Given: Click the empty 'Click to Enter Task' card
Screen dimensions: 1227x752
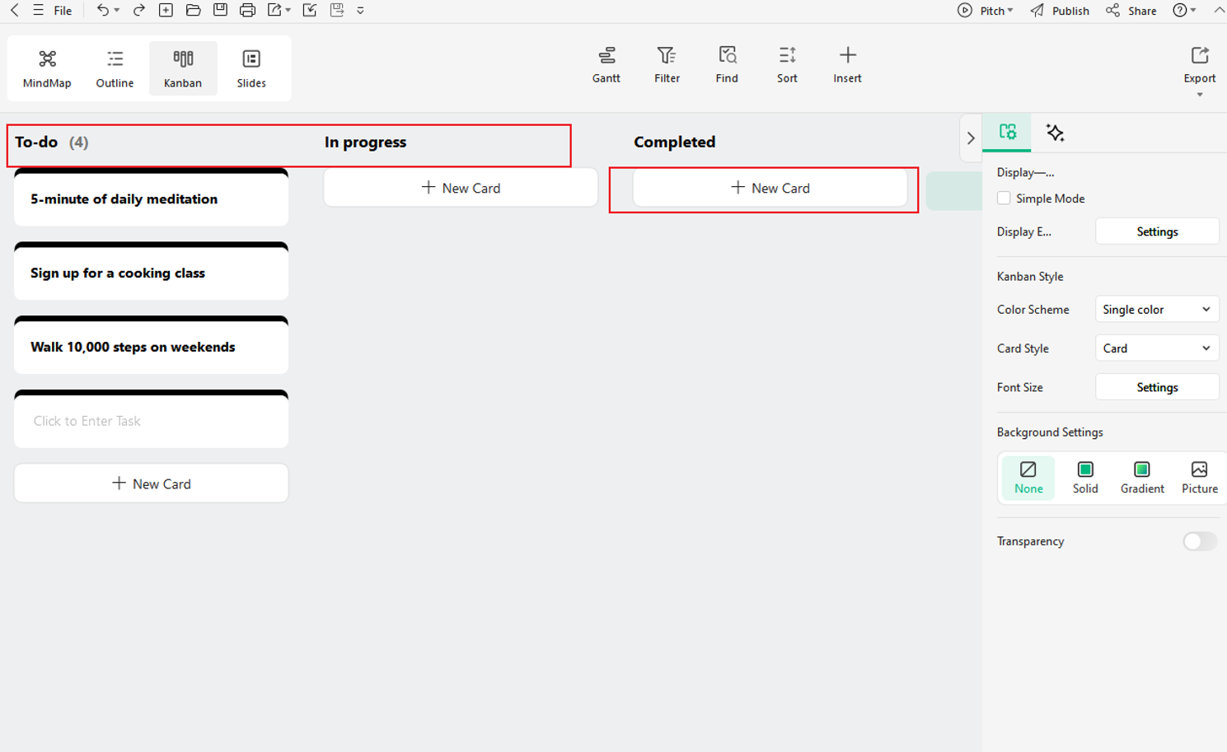Looking at the screenshot, I should (x=151, y=421).
